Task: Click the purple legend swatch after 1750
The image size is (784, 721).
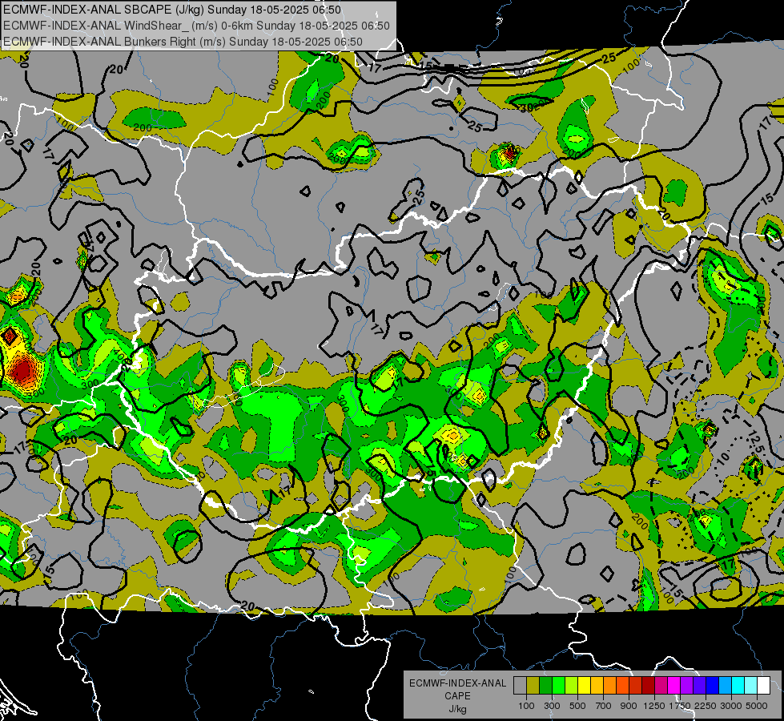Action: click(x=687, y=686)
